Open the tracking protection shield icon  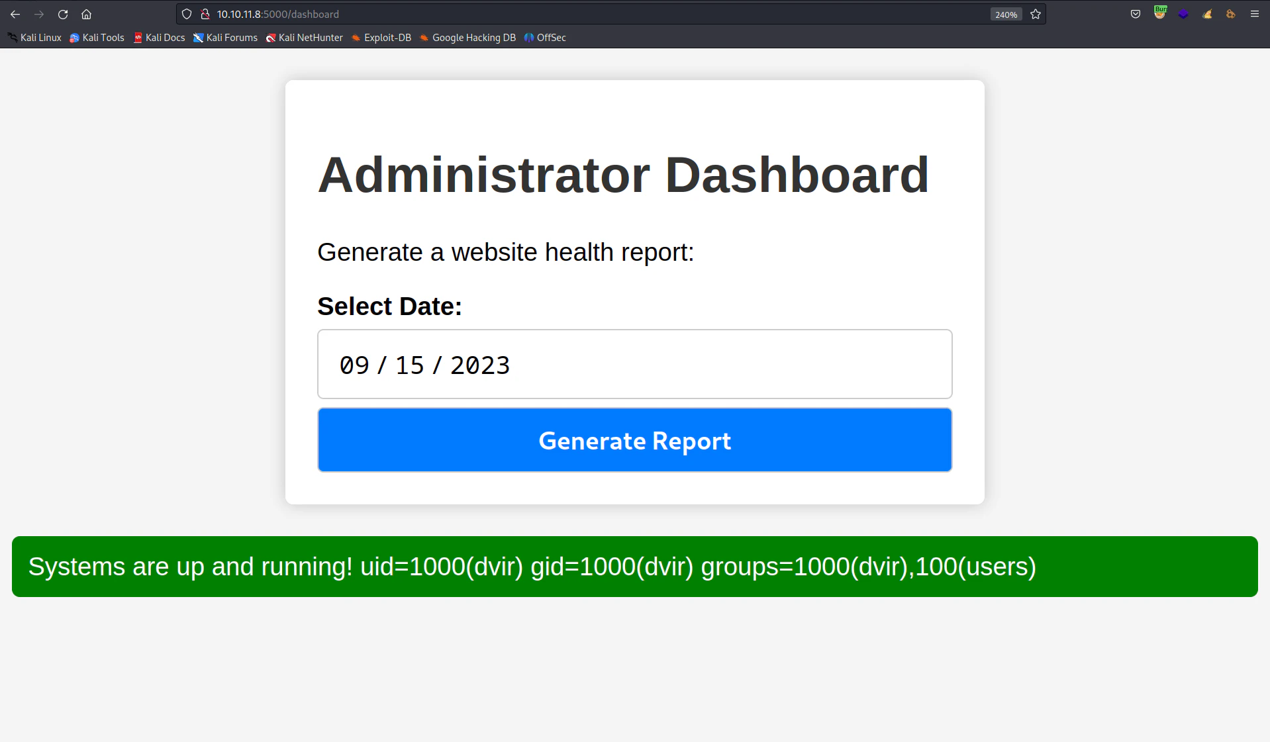point(187,14)
